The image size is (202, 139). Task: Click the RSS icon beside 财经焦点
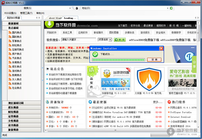(10, 45)
